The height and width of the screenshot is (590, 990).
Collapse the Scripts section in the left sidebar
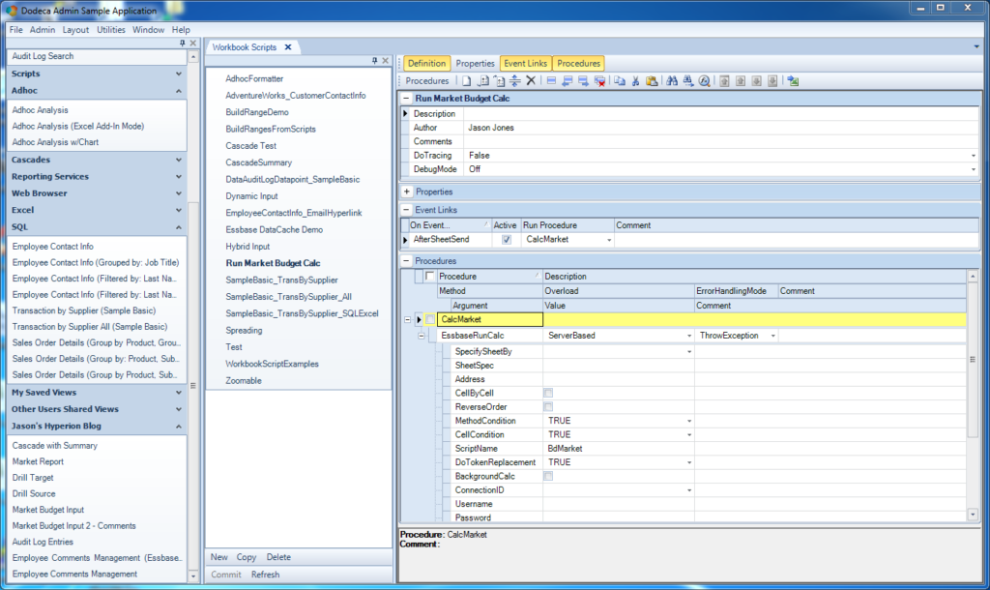pos(97,73)
